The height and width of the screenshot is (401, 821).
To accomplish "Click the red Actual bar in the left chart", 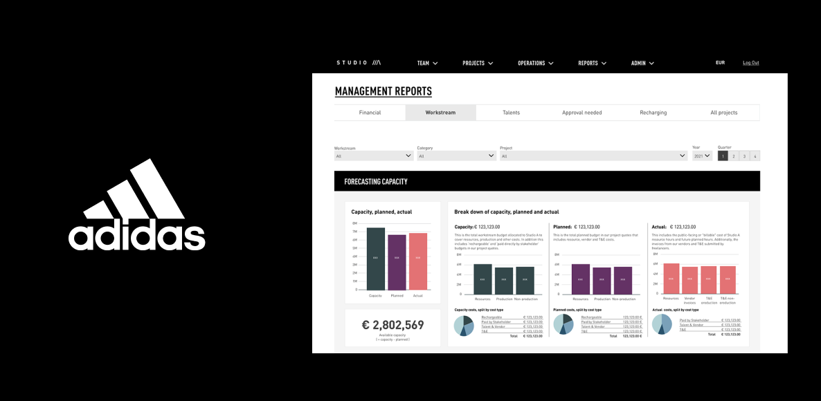I will pyautogui.click(x=418, y=261).
